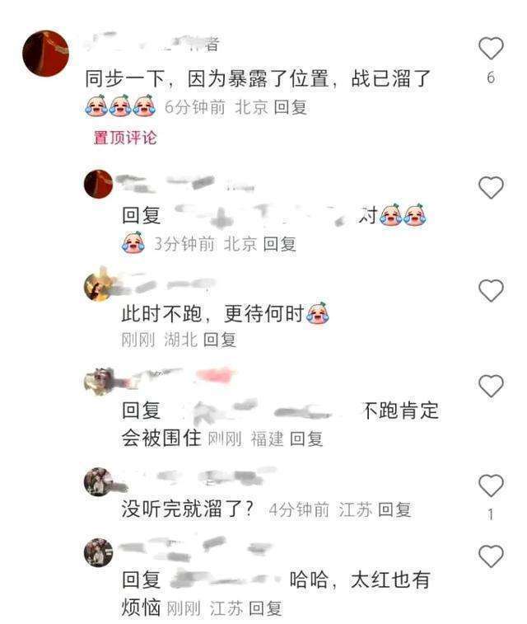The image size is (527, 624).
Task: Reply to the Hubei comment
Action: click(x=220, y=340)
